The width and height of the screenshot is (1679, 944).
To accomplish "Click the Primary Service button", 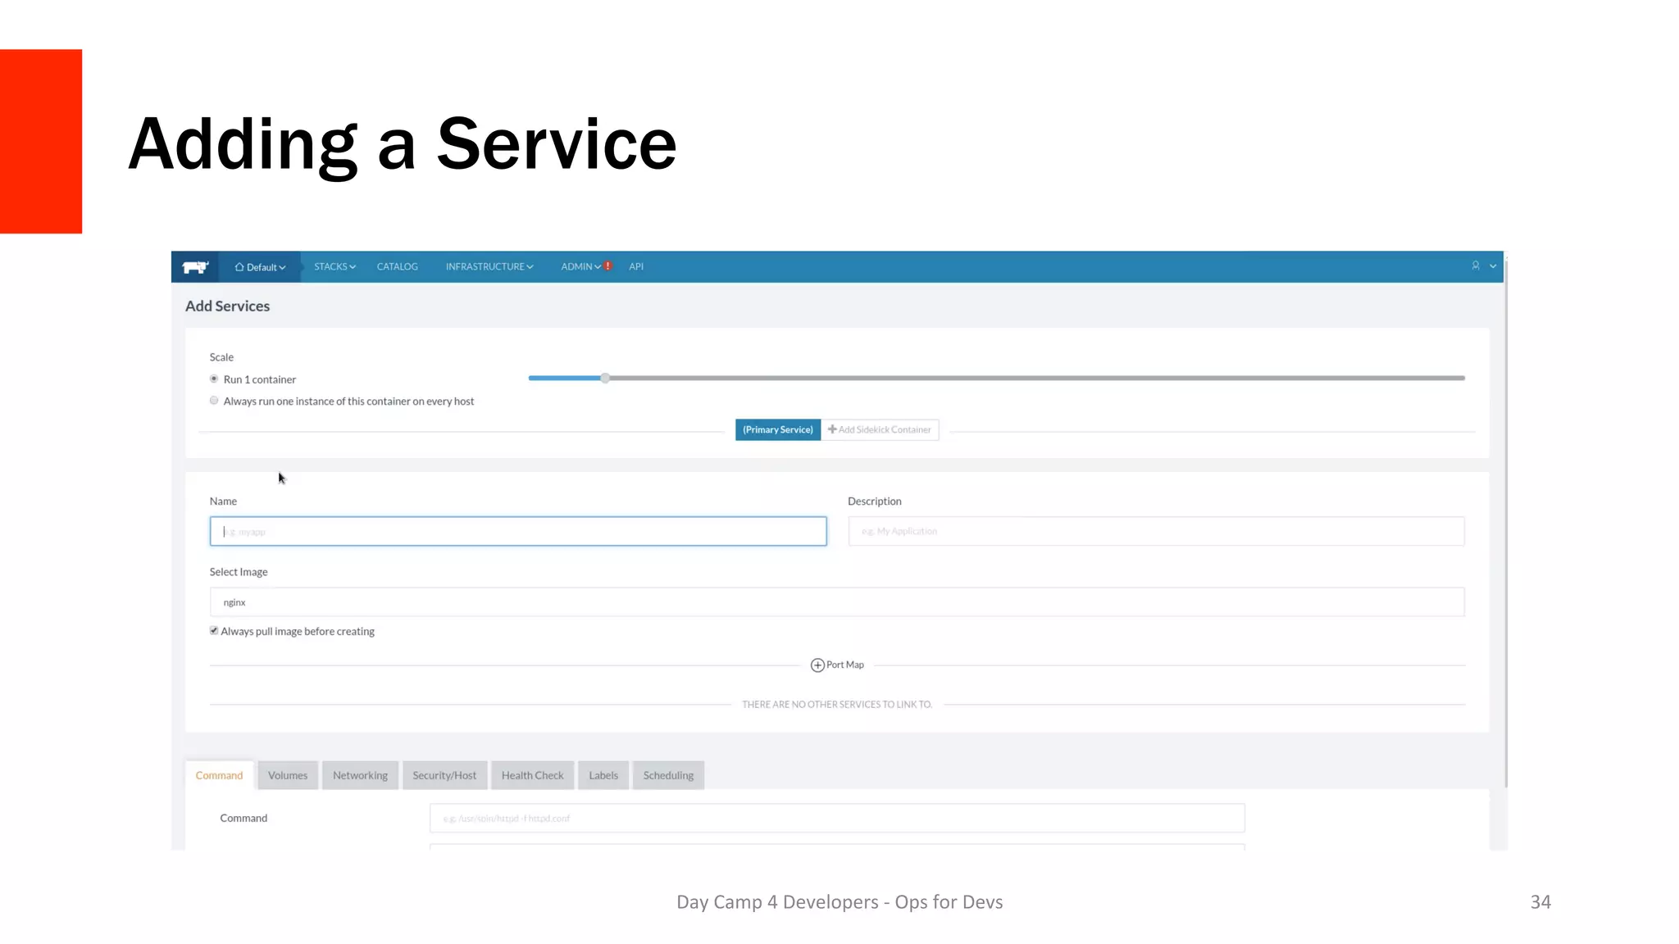I will pos(777,429).
